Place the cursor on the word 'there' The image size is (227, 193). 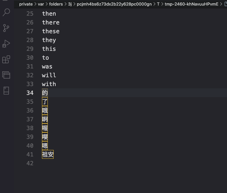pos(51,22)
